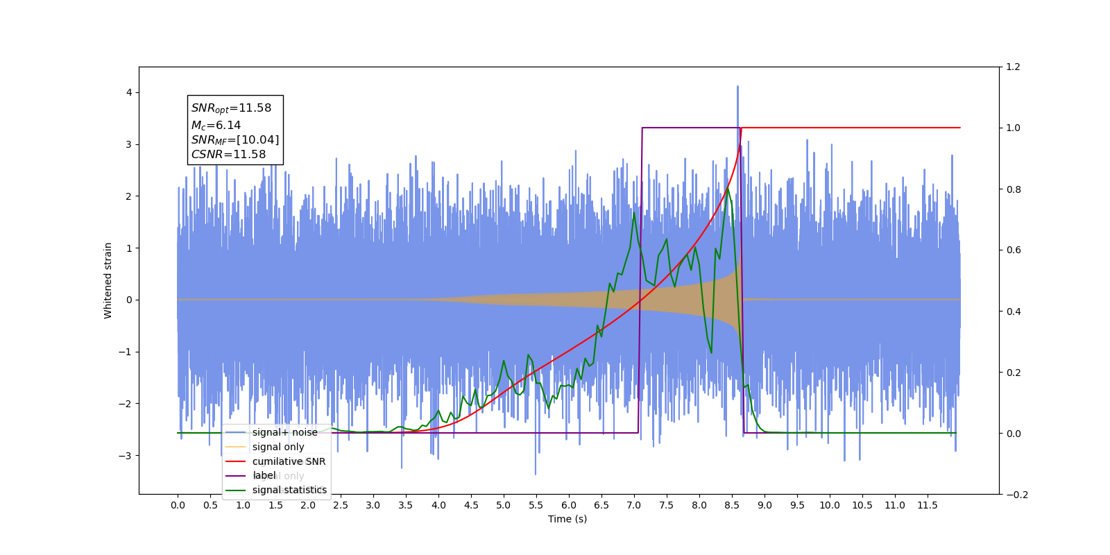The width and height of the screenshot is (1110, 555).
Task: Click the 9.5 tick on time axis
Action: [x=797, y=505]
